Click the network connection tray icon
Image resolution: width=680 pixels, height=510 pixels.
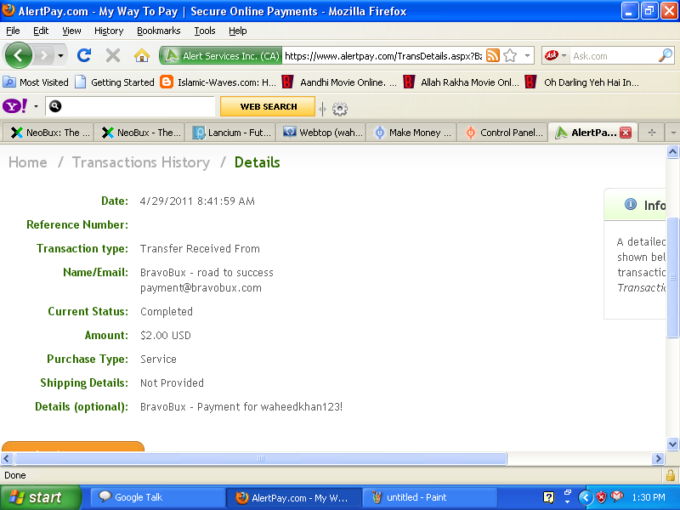[x=567, y=494]
